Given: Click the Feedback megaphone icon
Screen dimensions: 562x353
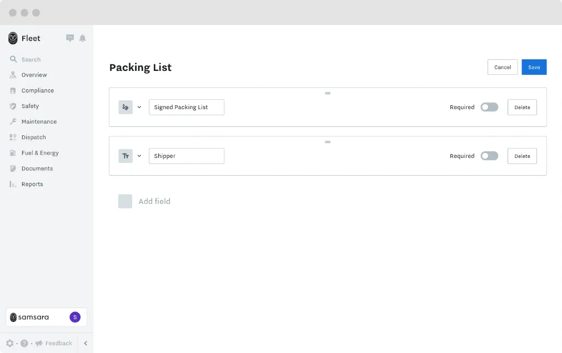Looking at the screenshot, I should coord(39,344).
